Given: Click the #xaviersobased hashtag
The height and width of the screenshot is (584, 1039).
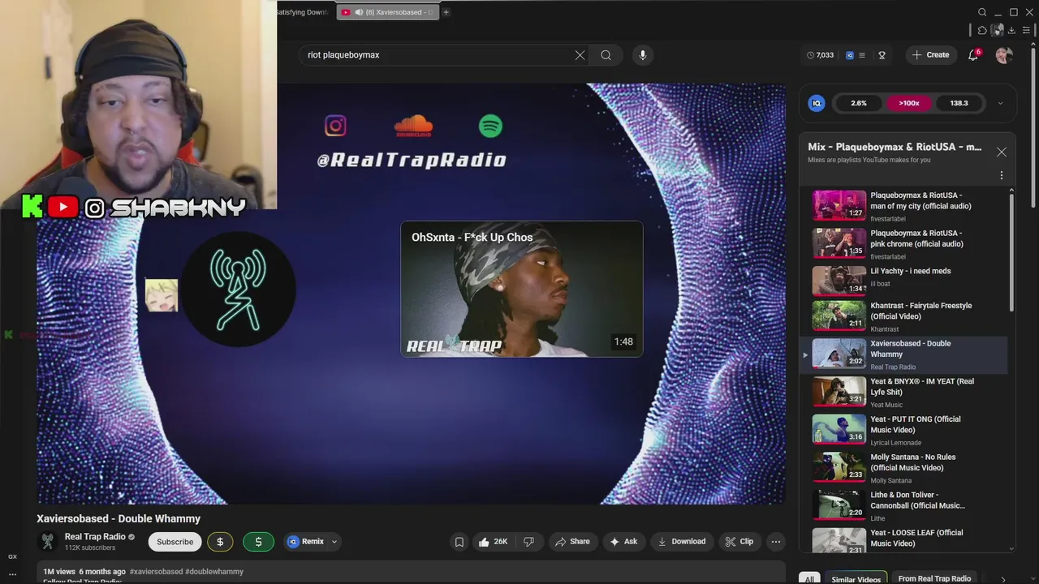Looking at the screenshot, I should click(x=156, y=572).
